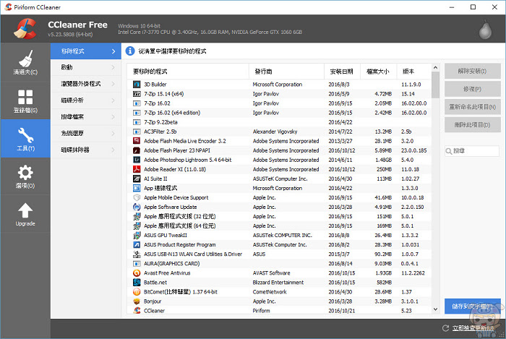The height and width of the screenshot is (339, 506).
Task: Select the Uninstall tab in tools menu
Action: click(x=86, y=51)
